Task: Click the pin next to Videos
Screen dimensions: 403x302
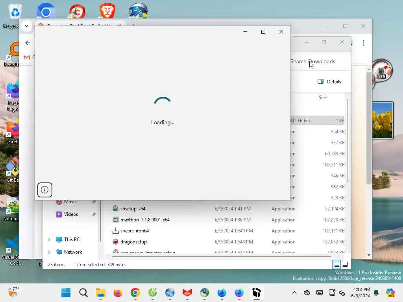Action: pos(94,214)
